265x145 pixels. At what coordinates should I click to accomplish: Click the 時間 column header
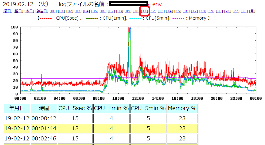tap(44, 108)
